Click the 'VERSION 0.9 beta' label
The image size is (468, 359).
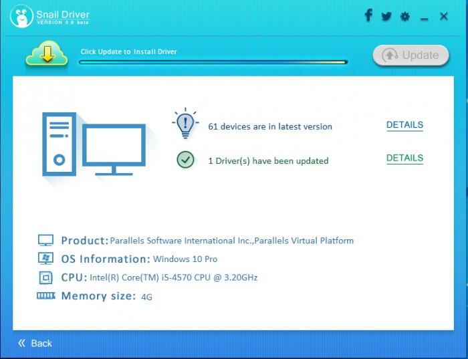tap(63, 22)
